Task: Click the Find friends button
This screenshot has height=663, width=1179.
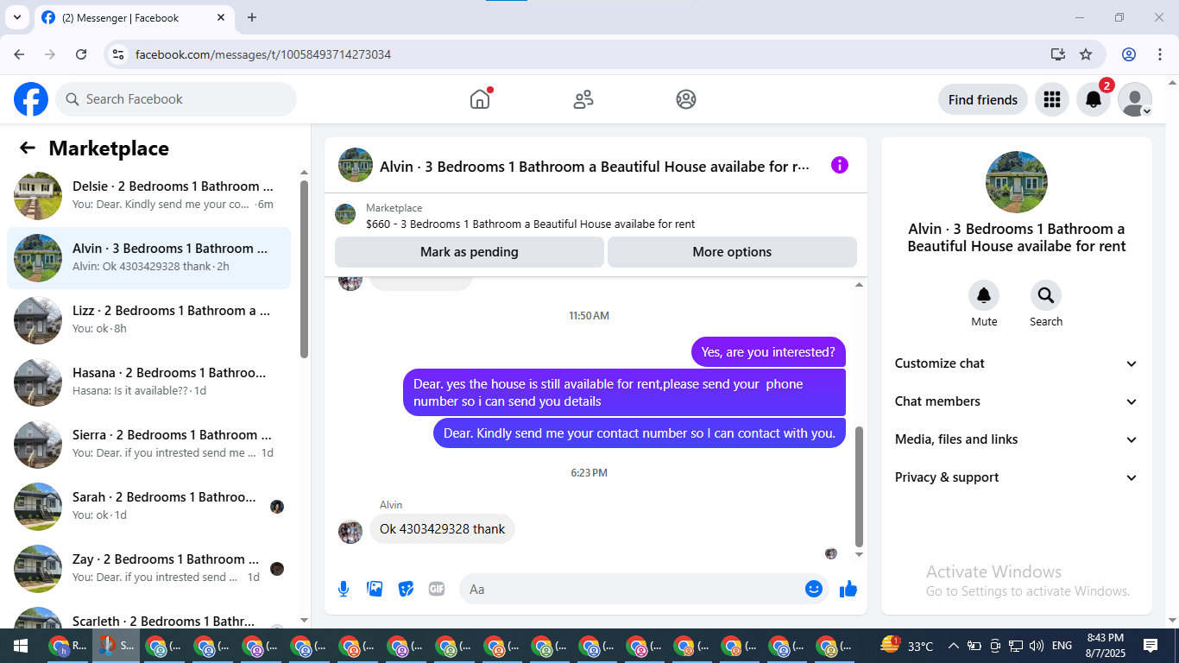Action: pyautogui.click(x=983, y=99)
